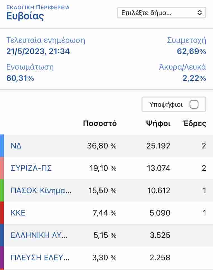Click the ΝΔ party link
This screenshot has height=270, width=213.
16,146
